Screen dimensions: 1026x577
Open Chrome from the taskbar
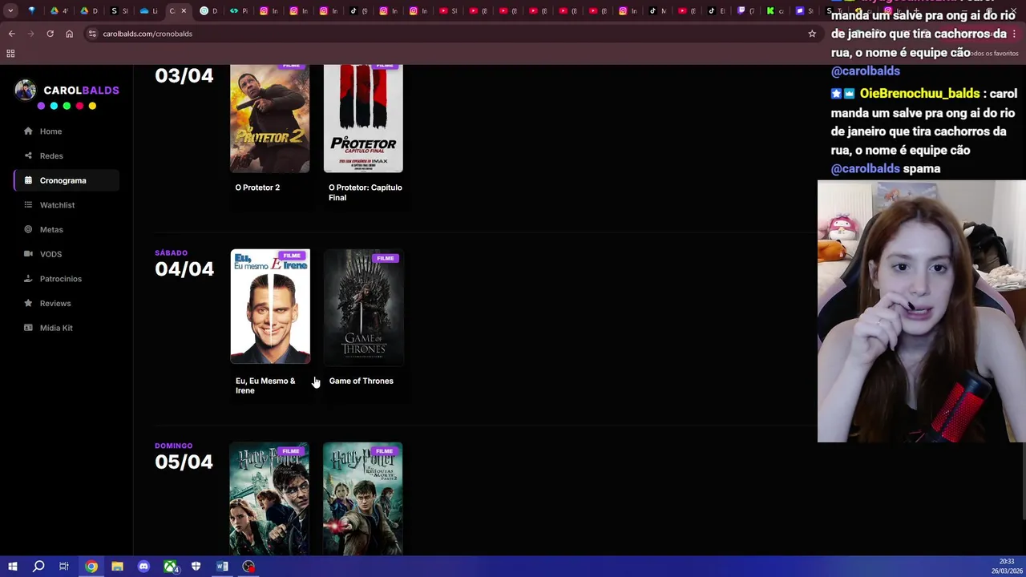91,567
